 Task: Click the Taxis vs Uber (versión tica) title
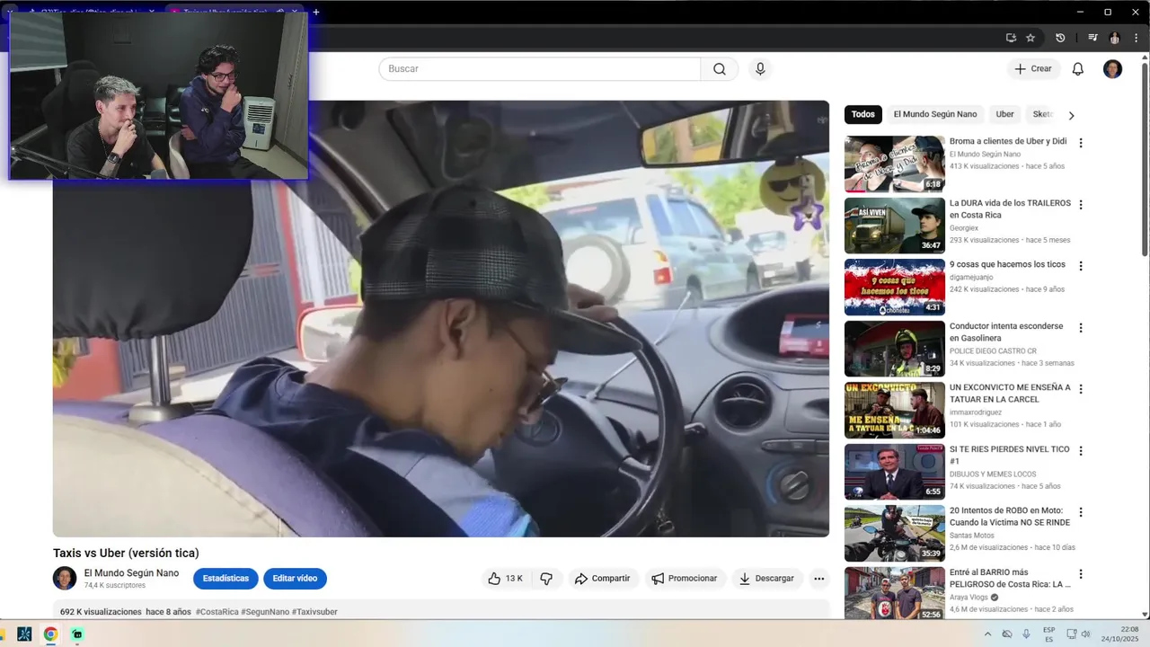click(126, 553)
